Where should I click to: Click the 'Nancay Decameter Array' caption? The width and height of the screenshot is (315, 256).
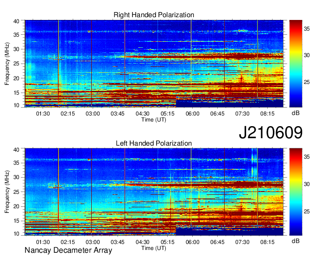coord(68,250)
